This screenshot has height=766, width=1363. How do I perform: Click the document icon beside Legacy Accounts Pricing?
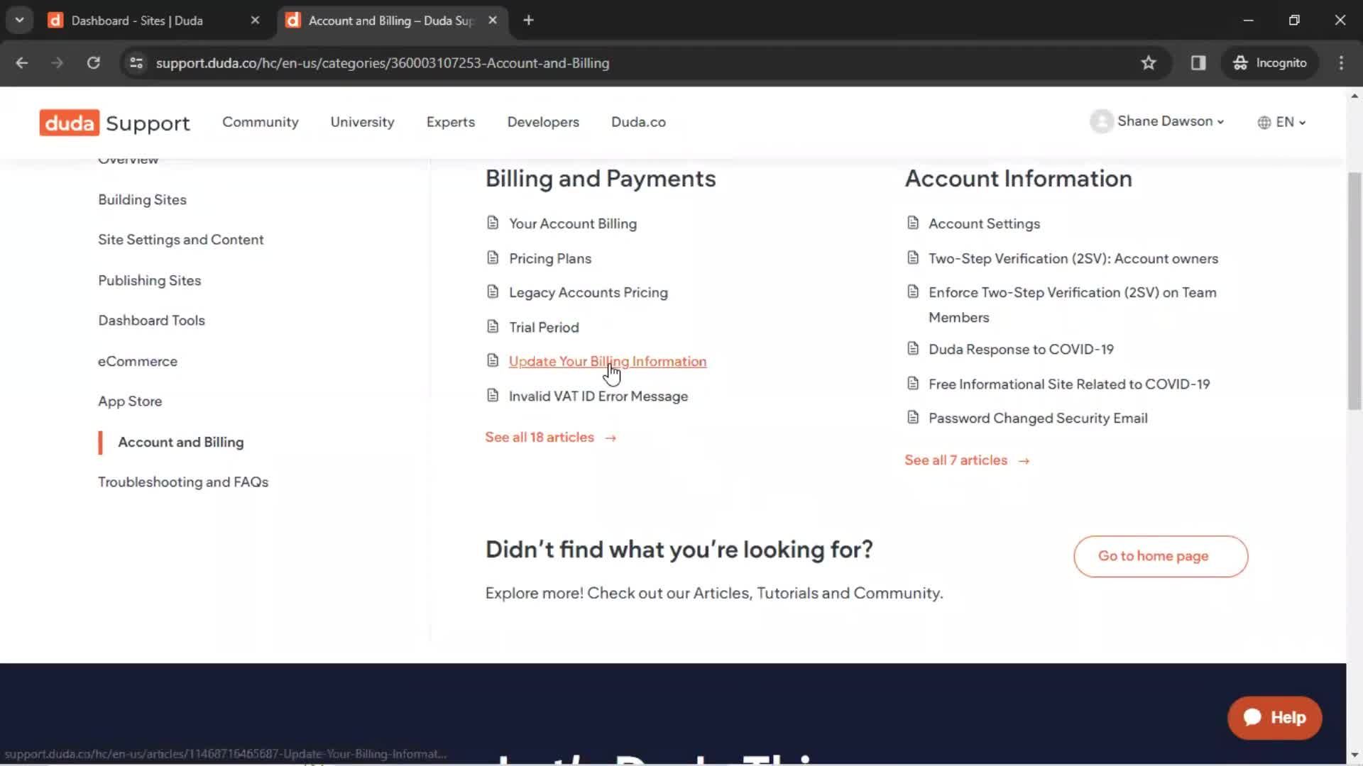tap(493, 292)
